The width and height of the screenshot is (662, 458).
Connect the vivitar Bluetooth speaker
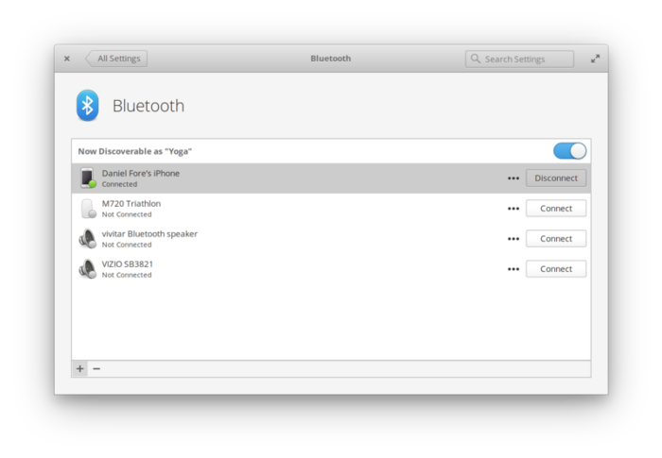pos(556,239)
